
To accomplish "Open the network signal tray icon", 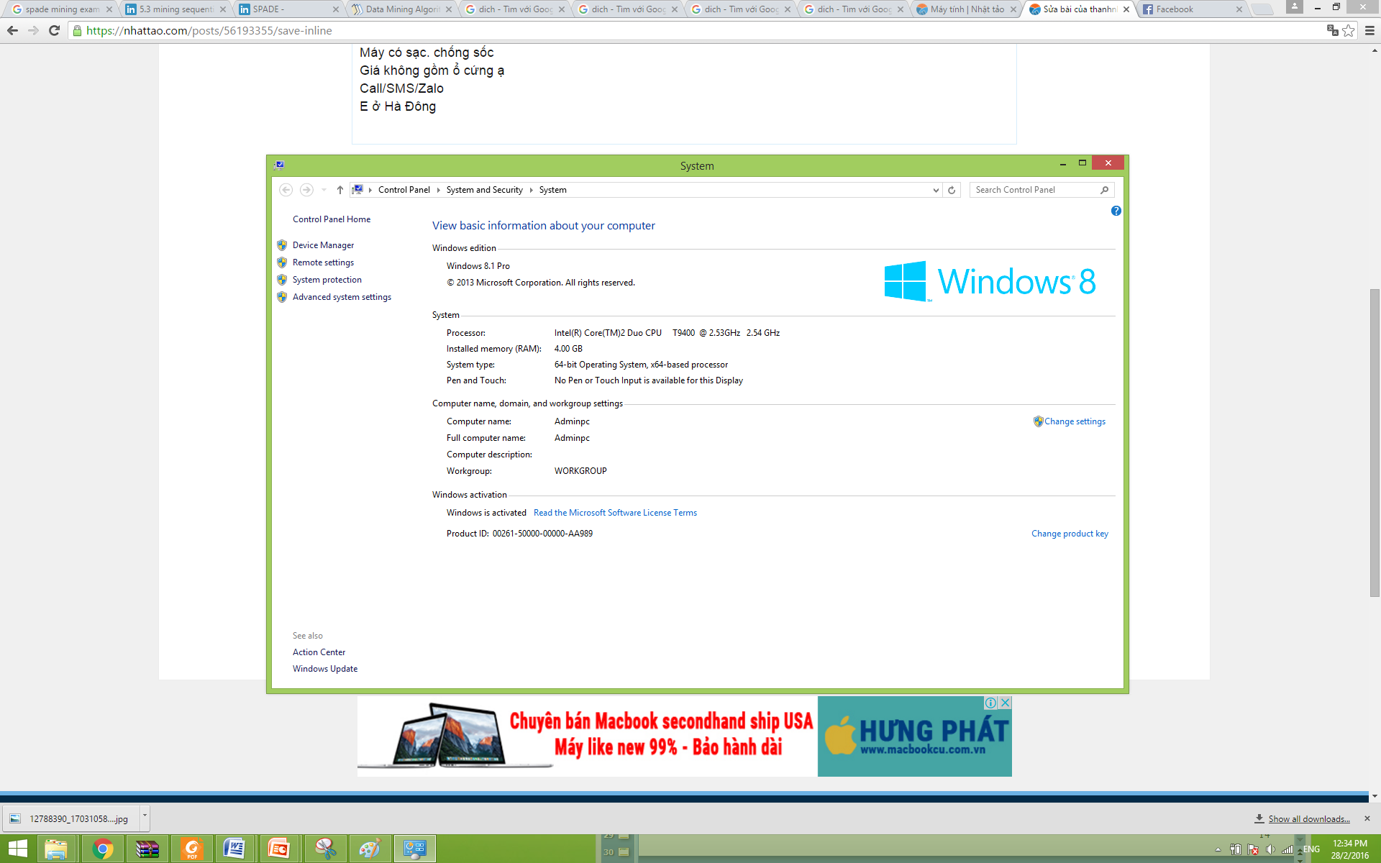I will 1287,849.
